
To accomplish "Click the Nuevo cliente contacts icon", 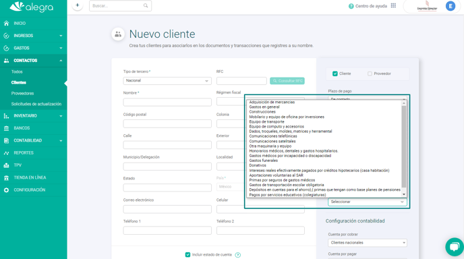I will point(118,34).
